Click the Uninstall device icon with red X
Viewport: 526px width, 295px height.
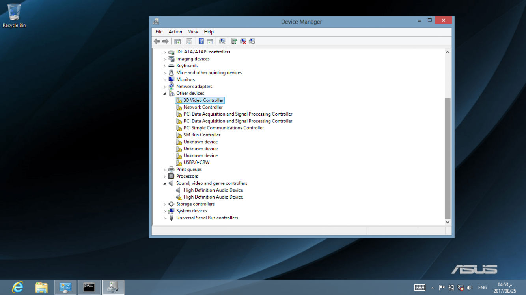coord(243,41)
